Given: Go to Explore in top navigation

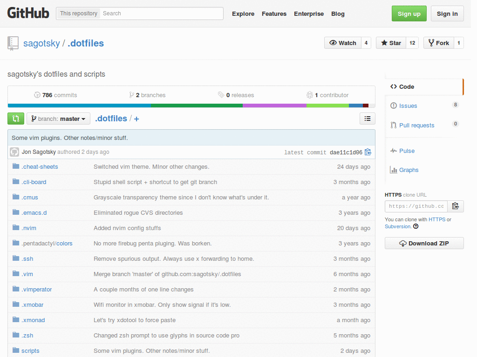Looking at the screenshot, I should [243, 13].
